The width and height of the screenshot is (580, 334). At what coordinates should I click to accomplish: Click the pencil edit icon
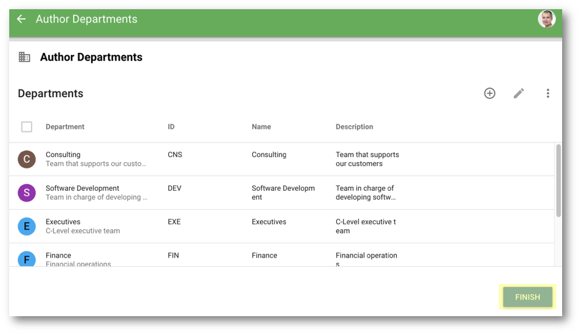(x=518, y=93)
